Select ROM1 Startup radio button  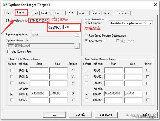pyautogui.click(x=73, y=70)
